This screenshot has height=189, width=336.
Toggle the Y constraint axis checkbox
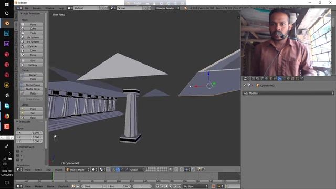tap(18, 155)
